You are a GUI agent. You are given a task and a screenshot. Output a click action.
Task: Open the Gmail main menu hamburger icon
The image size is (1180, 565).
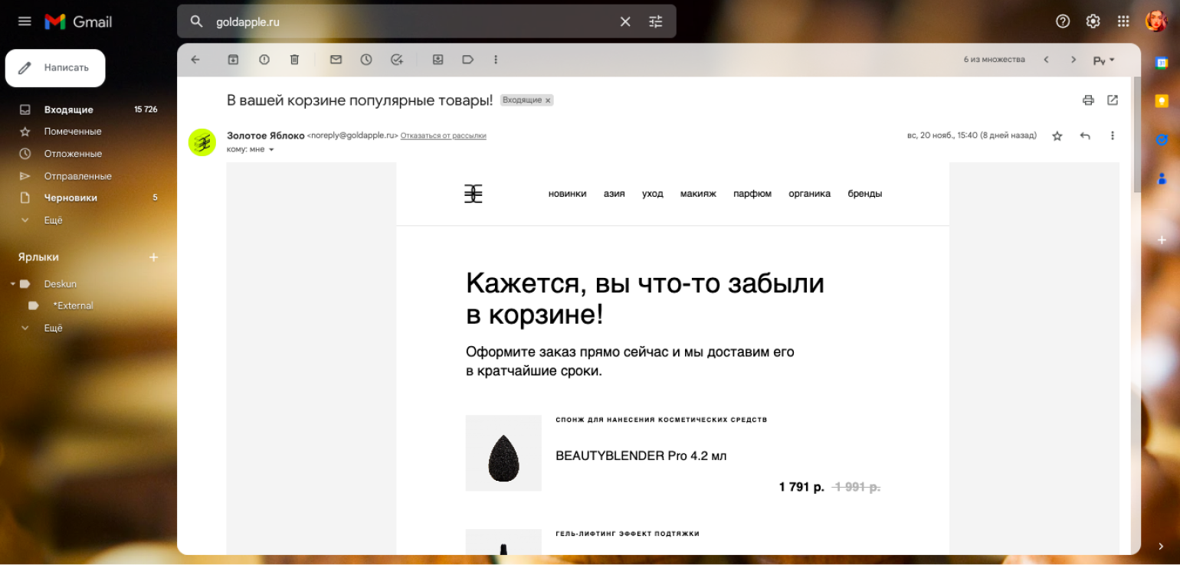(x=25, y=21)
